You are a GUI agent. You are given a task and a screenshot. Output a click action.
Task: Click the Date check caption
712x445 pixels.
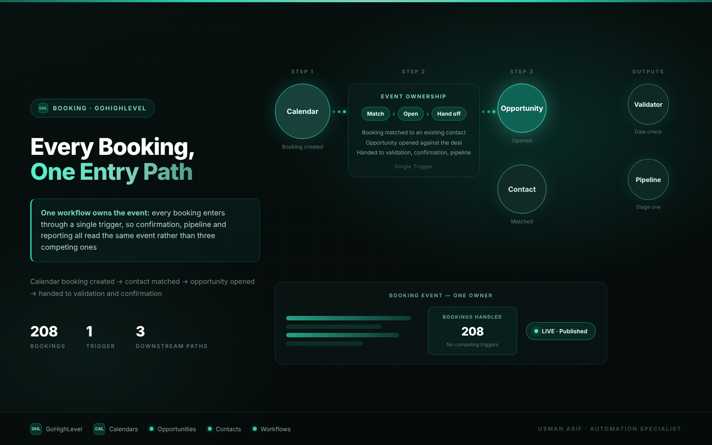(648, 132)
